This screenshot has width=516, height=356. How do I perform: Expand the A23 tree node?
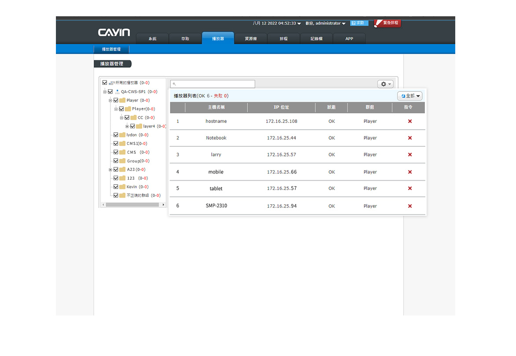[110, 170]
